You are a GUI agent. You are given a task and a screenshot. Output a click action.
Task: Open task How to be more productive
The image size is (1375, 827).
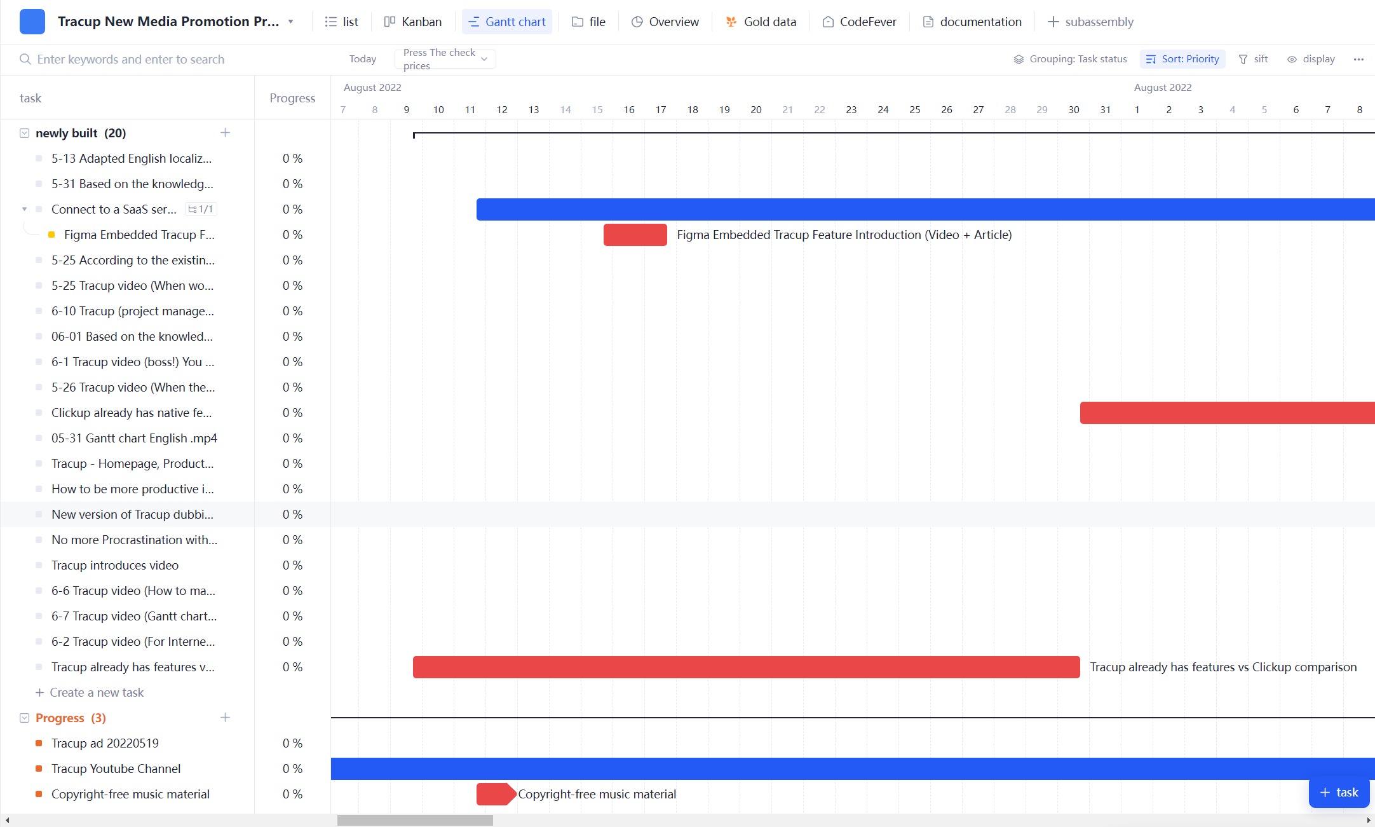132,489
